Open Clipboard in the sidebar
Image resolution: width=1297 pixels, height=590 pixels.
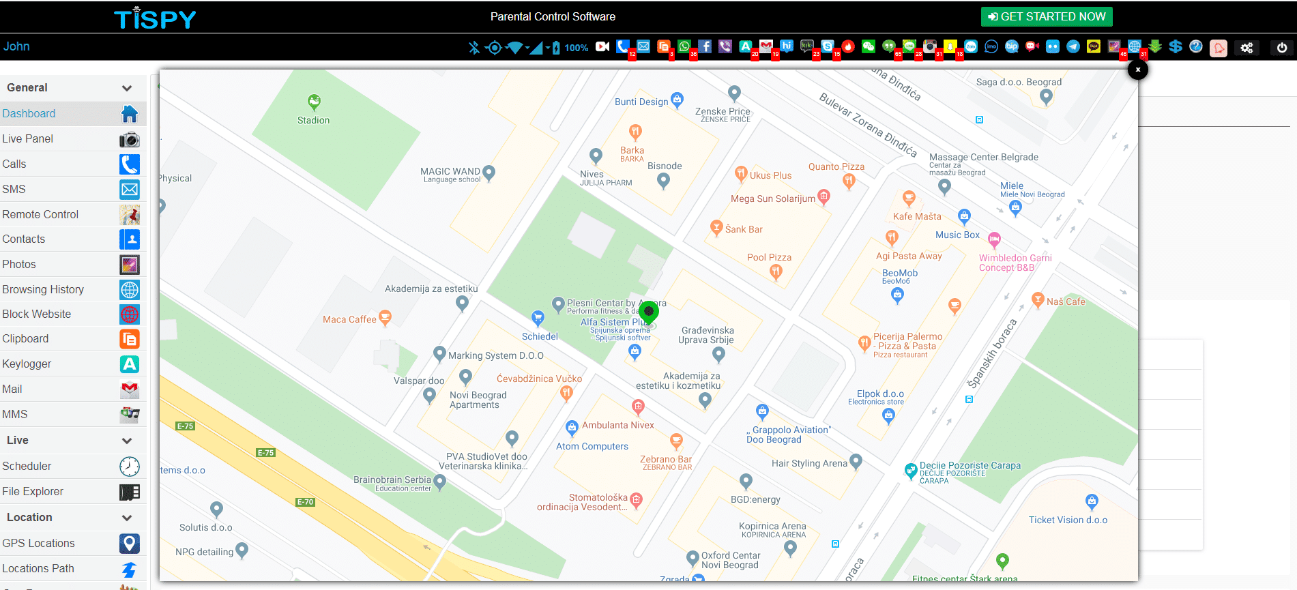[x=73, y=339]
